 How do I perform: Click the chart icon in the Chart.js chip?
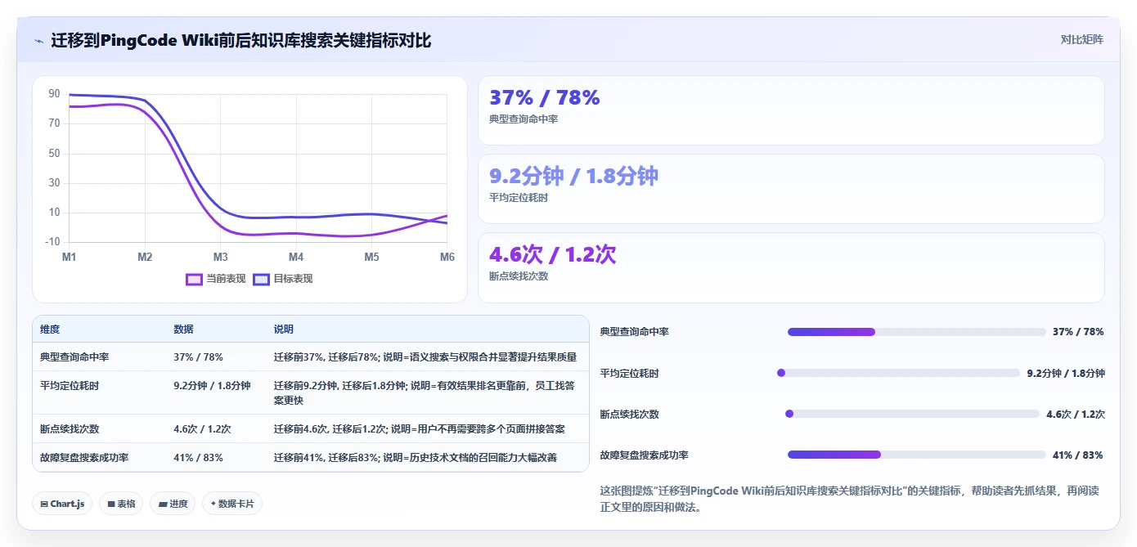click(x=44, y=504)
